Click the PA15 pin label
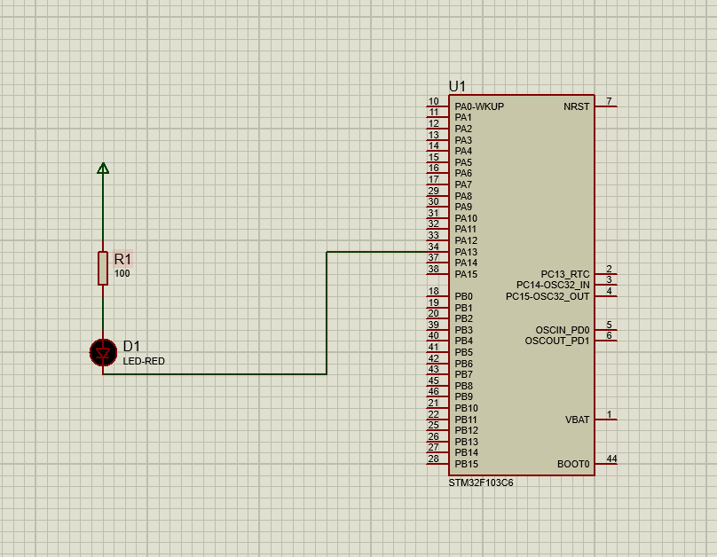This screenshot has width=717, height=557. 466,274
